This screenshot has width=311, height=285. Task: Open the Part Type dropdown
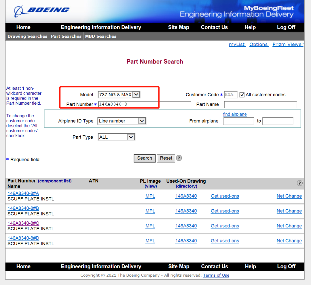click(116, 137)
